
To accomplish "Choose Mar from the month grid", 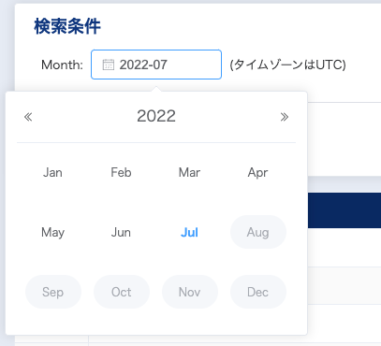I will tap(189, 172).
